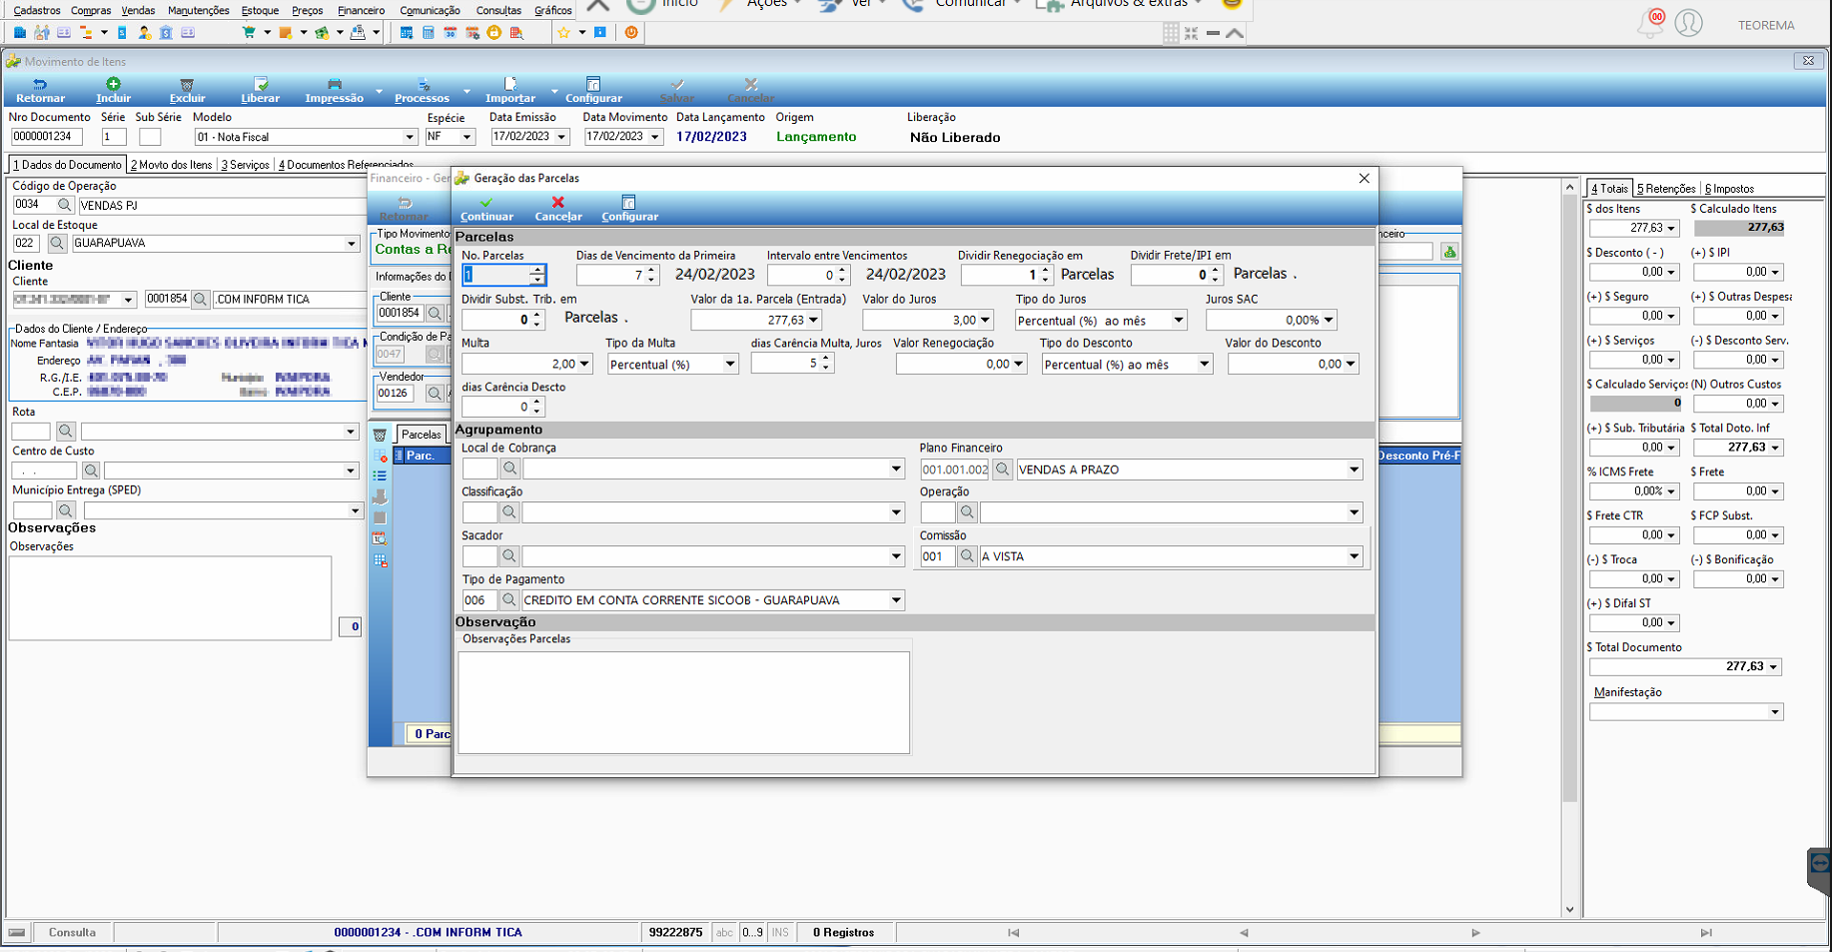This screenshot has height=952, width=1832.
Task: Click the Excluir trash icon
Action: point(187,84)
